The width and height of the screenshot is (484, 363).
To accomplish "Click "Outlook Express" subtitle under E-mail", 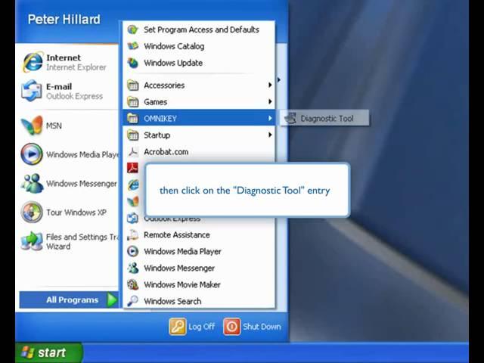I will tap(74, 96).
